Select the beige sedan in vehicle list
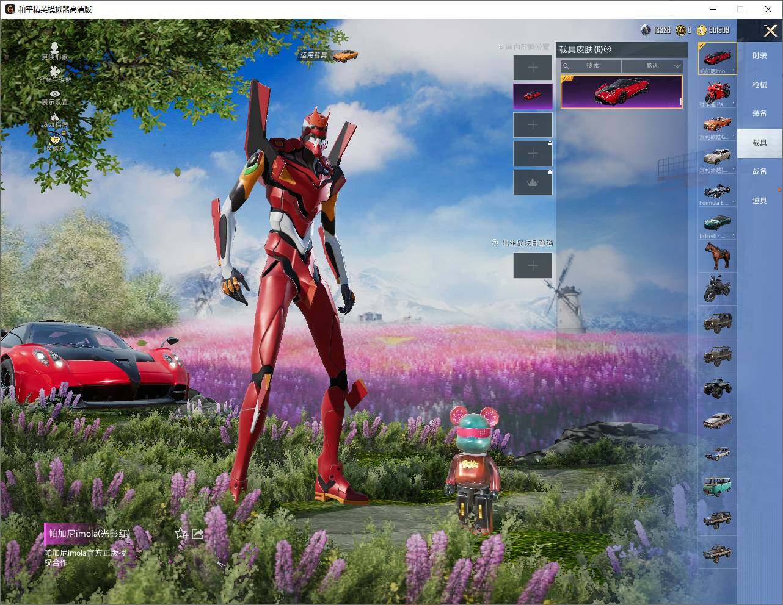The height and width of the screenshot is (605, 783). pyautogui.click(x=717, y=421)
